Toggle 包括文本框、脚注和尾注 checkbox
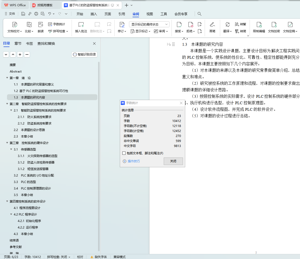Screen dimensions: 300x259 point(124,153)
